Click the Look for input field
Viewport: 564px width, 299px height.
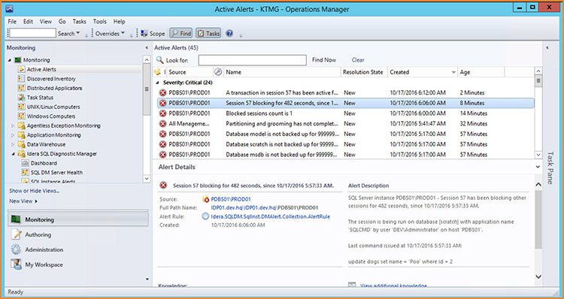(253, 60)
